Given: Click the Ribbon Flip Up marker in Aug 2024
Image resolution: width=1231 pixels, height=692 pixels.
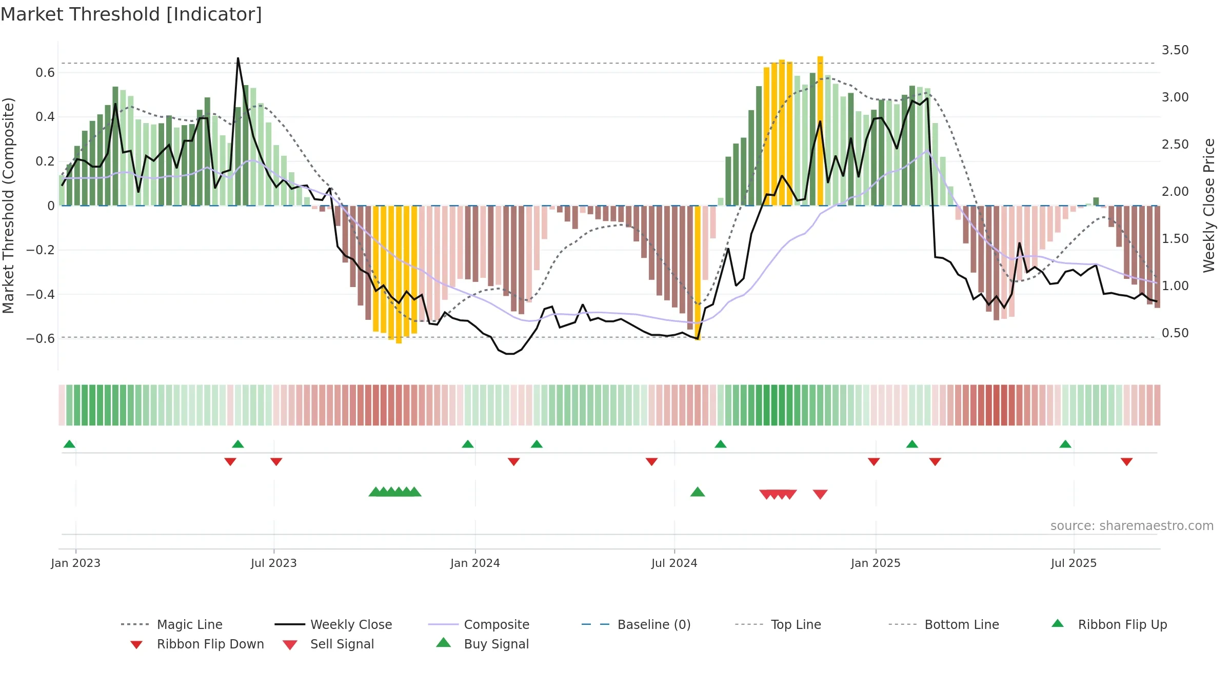Looking at the screenshot, I should point(721,444).
